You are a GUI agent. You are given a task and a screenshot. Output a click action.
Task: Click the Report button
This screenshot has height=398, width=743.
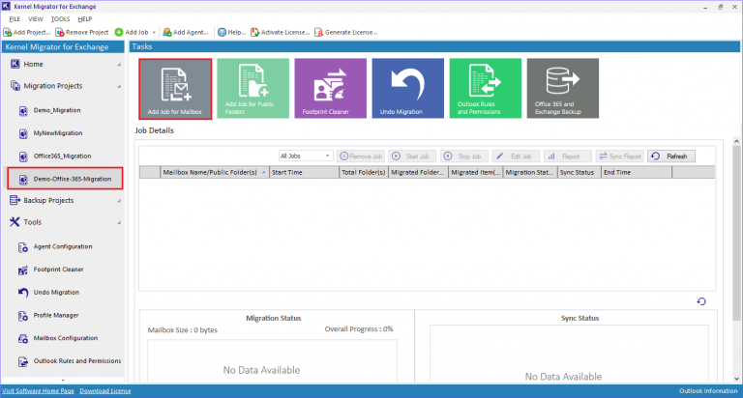[568, 156]
